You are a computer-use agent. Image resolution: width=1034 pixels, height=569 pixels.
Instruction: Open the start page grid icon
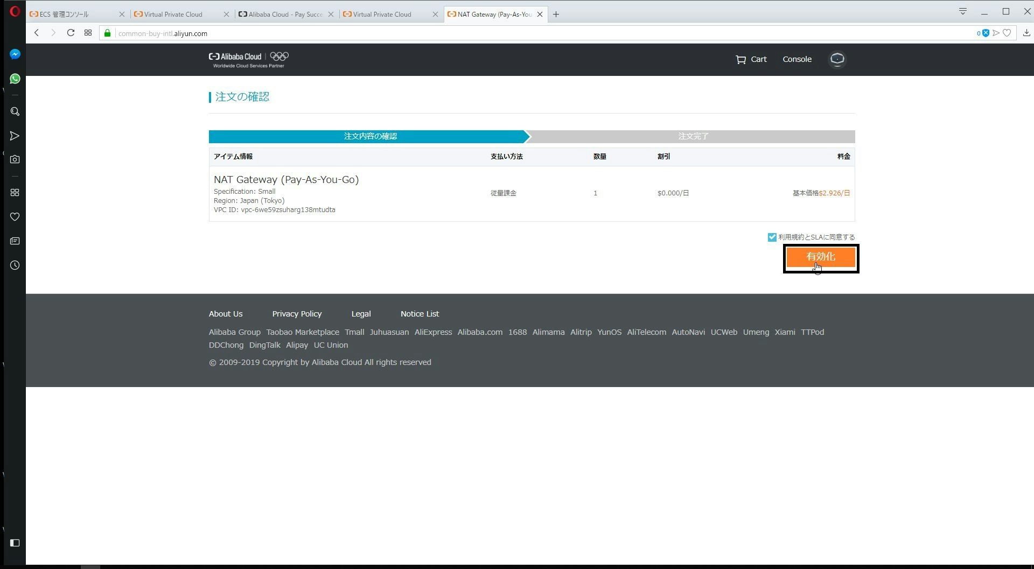[88, 33]
